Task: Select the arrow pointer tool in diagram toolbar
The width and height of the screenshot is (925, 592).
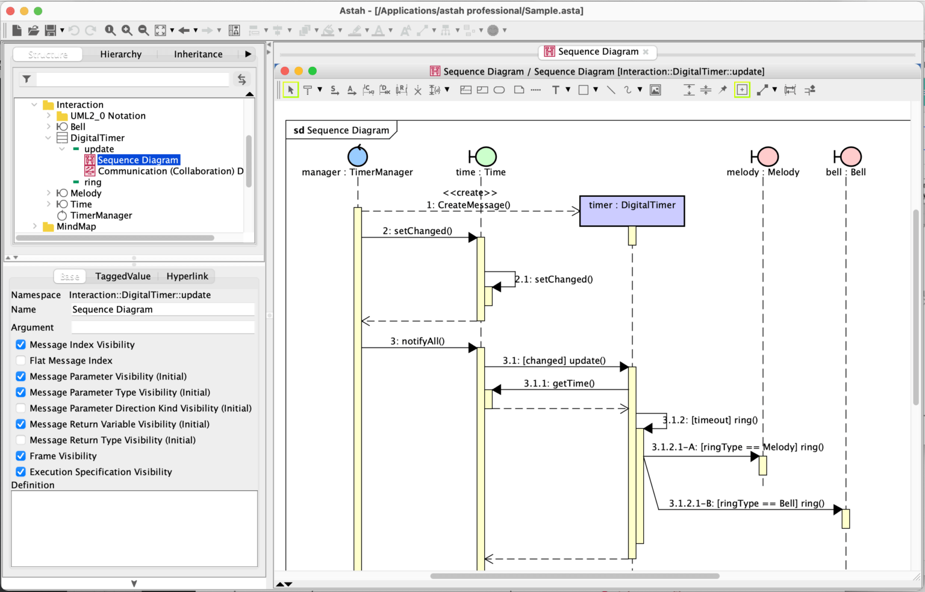Action: (291, 90)
